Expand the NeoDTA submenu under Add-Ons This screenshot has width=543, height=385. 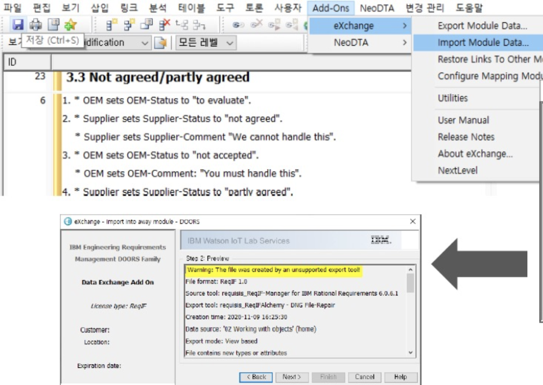359,43
